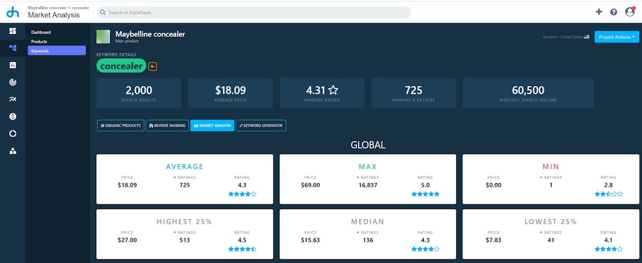Click the orange B- grade badge
Image resolution: width=642 pixels, height=263 pixels.
(152, 66)
